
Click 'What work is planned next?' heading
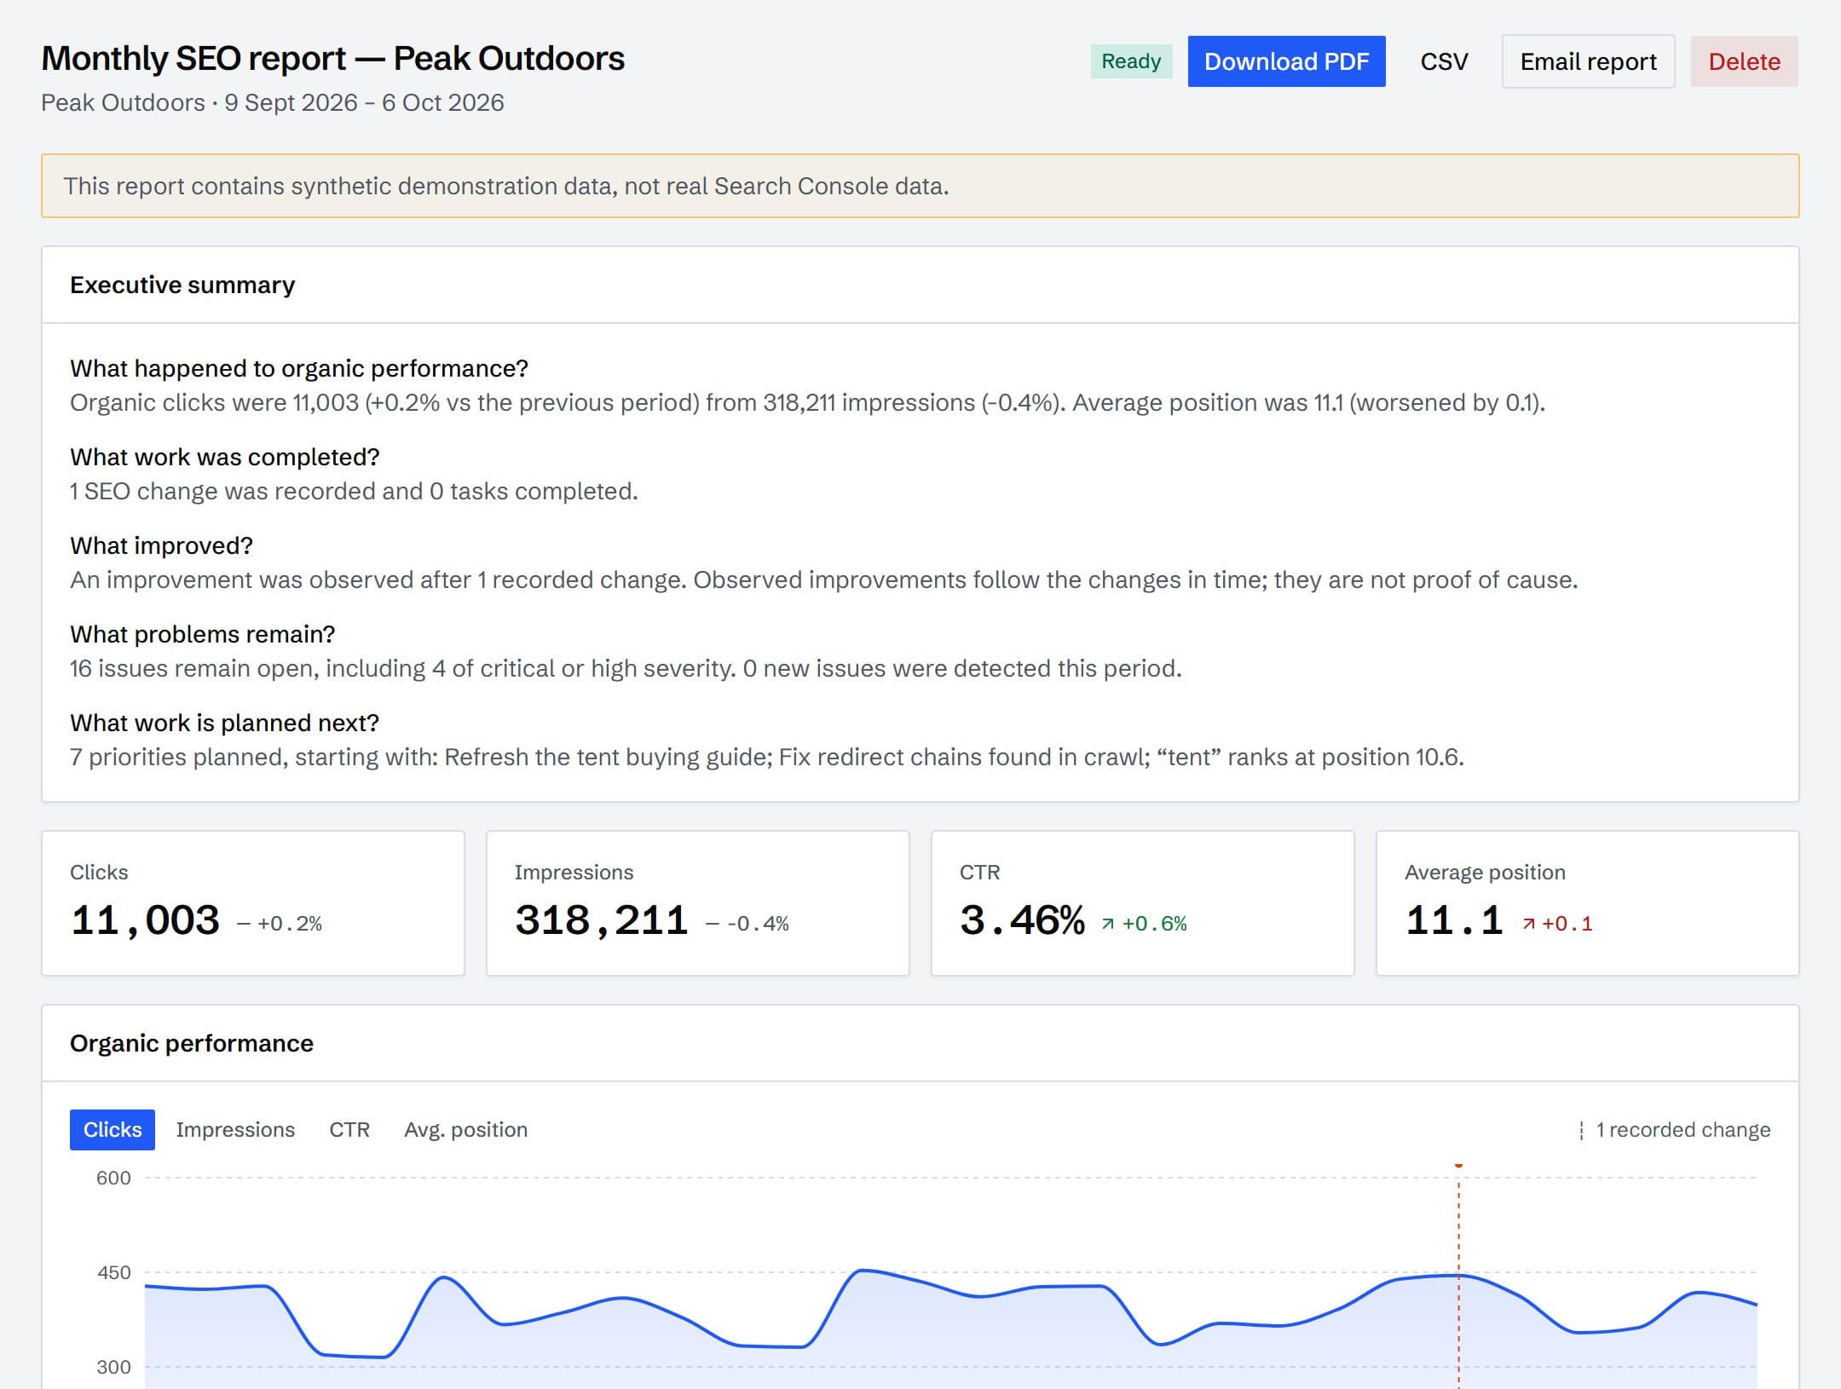coord(224,723)
